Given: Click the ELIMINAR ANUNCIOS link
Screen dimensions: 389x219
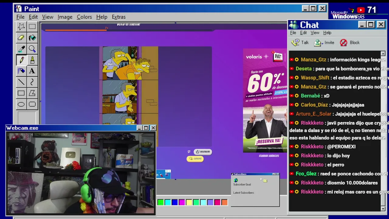Looking at the screenshot, I should pos(269,156).
